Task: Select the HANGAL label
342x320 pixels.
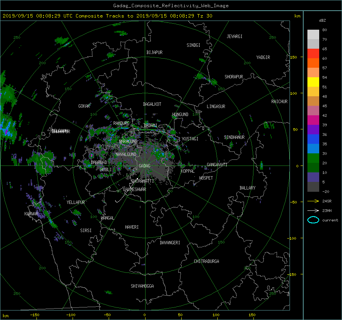Action: coord(107,218)
